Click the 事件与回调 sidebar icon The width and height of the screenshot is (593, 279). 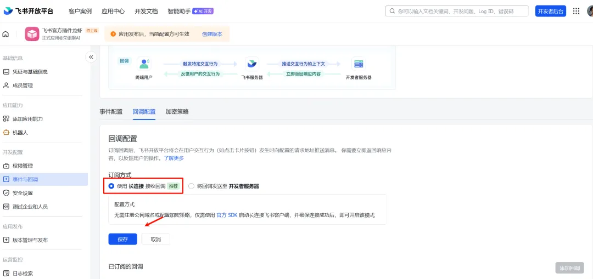pos(6,179)
